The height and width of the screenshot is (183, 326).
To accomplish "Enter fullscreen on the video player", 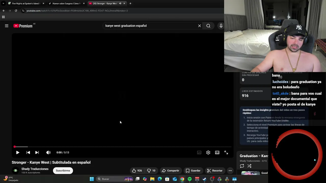I will 226,152.
